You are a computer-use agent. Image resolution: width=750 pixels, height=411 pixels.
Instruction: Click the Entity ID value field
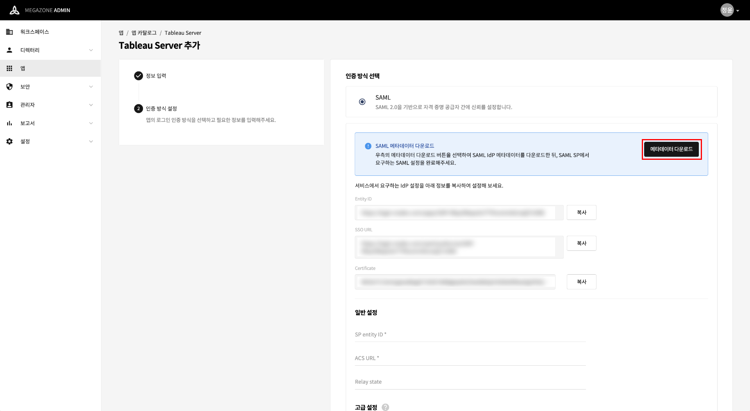coord(459,213)
